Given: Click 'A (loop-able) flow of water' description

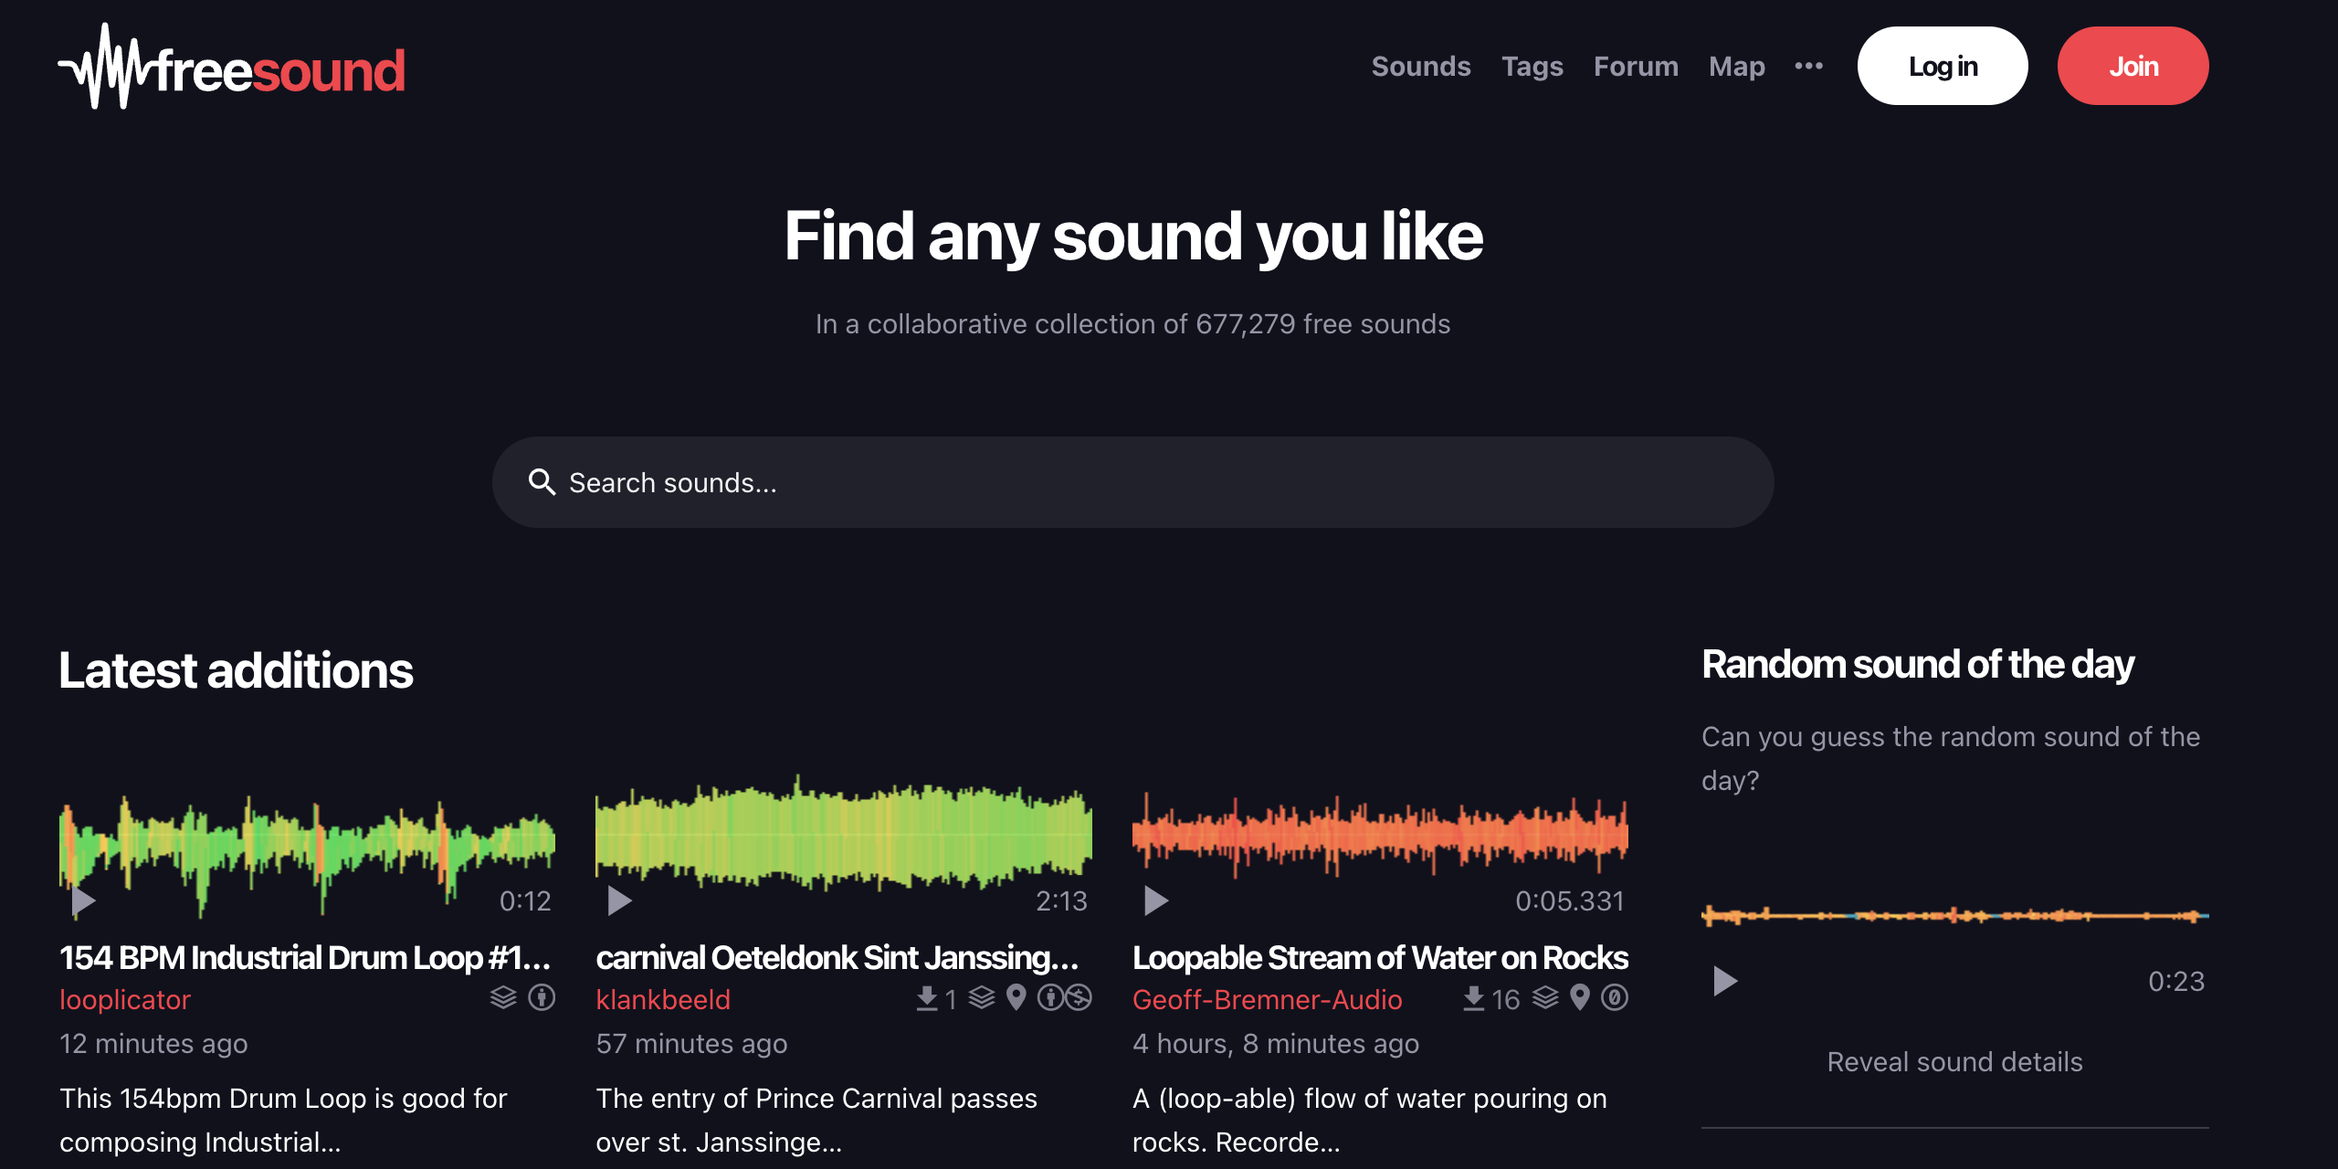Looking at the screenshot, I should point(1370,1120).
